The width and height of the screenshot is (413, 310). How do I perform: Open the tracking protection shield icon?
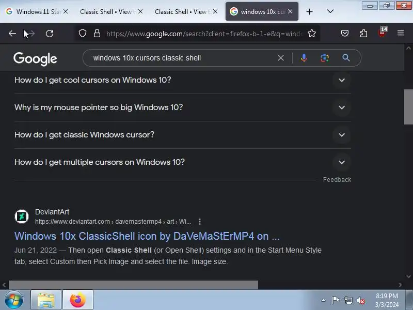click(x=83, y=33)
